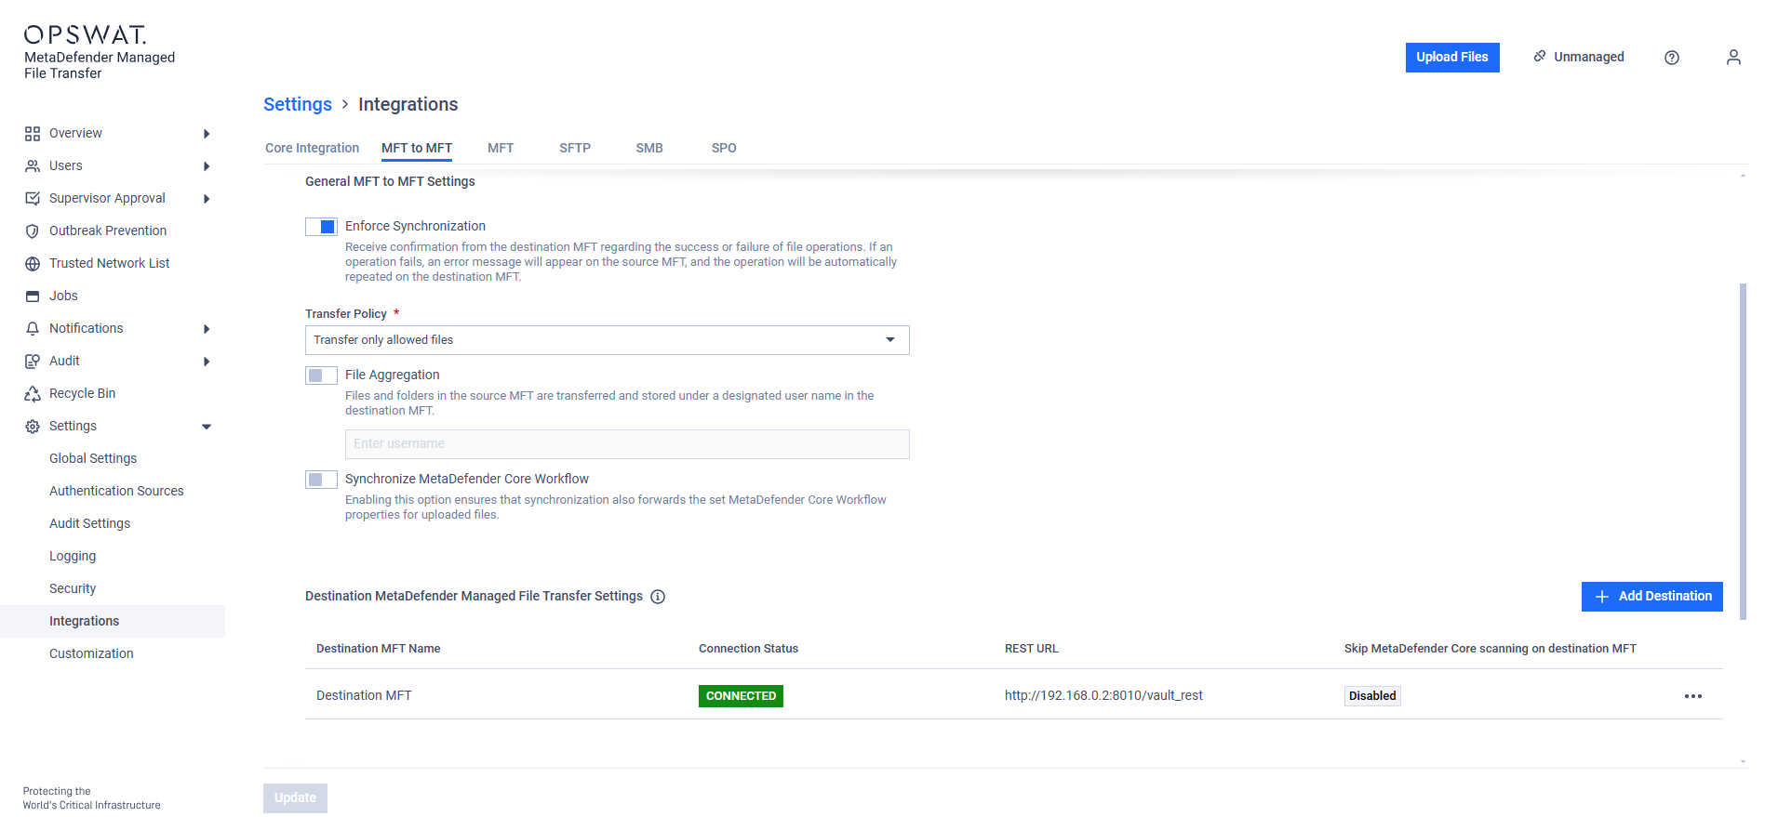Click the Settings gear icon
This screenshot has width=1778, height=817.
tap(33, 427)
